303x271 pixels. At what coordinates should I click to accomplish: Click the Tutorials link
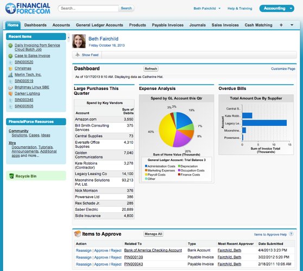point(46,147)
